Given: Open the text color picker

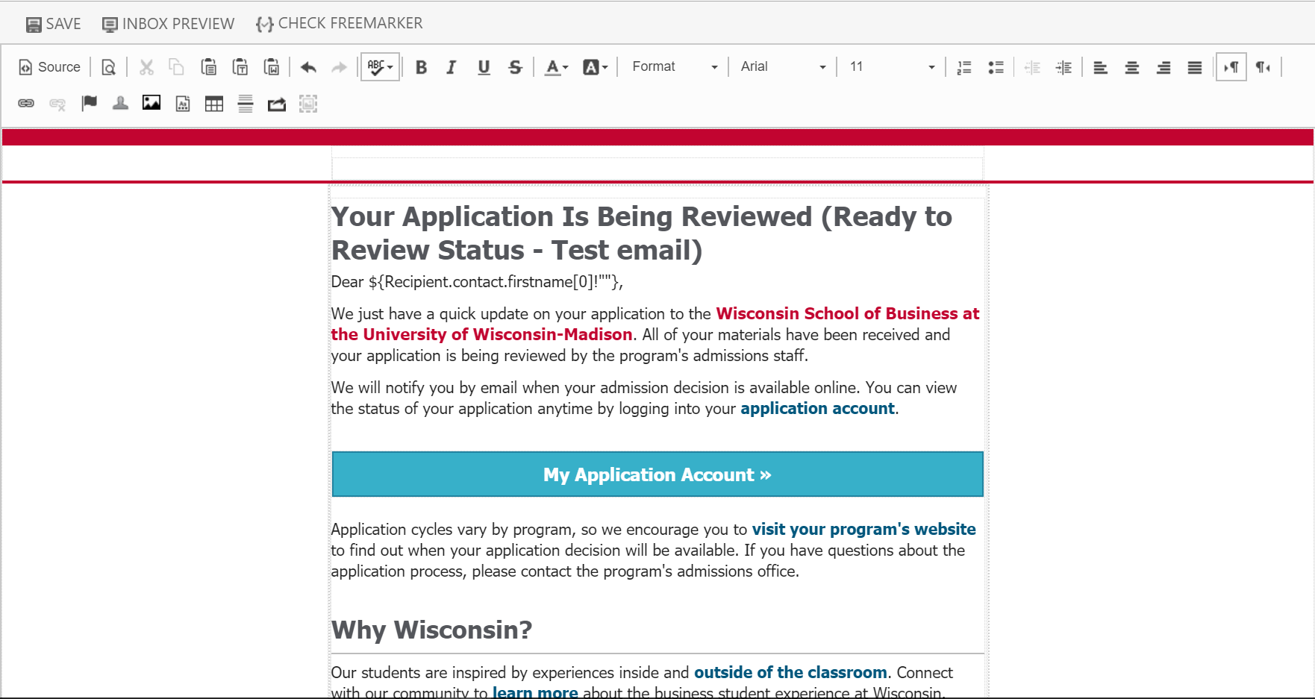Looking at the screenshot, I should [x=556, y=67].
